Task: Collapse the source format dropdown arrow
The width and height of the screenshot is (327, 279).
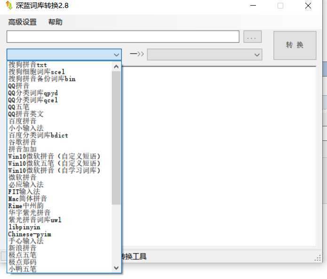Action: [116, 55]
